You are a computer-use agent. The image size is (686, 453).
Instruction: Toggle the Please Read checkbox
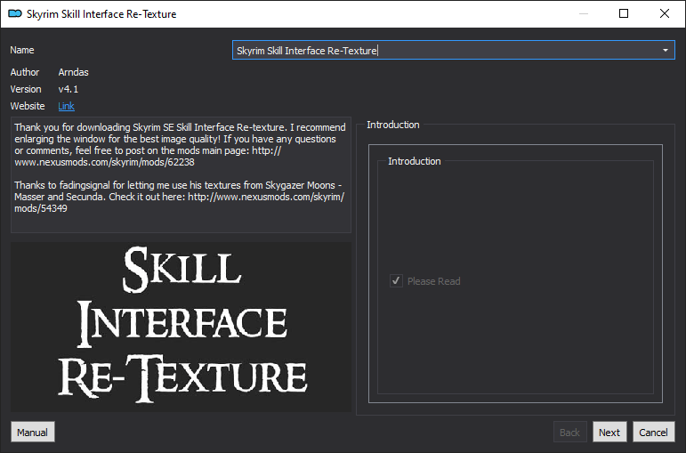point(396,280)
